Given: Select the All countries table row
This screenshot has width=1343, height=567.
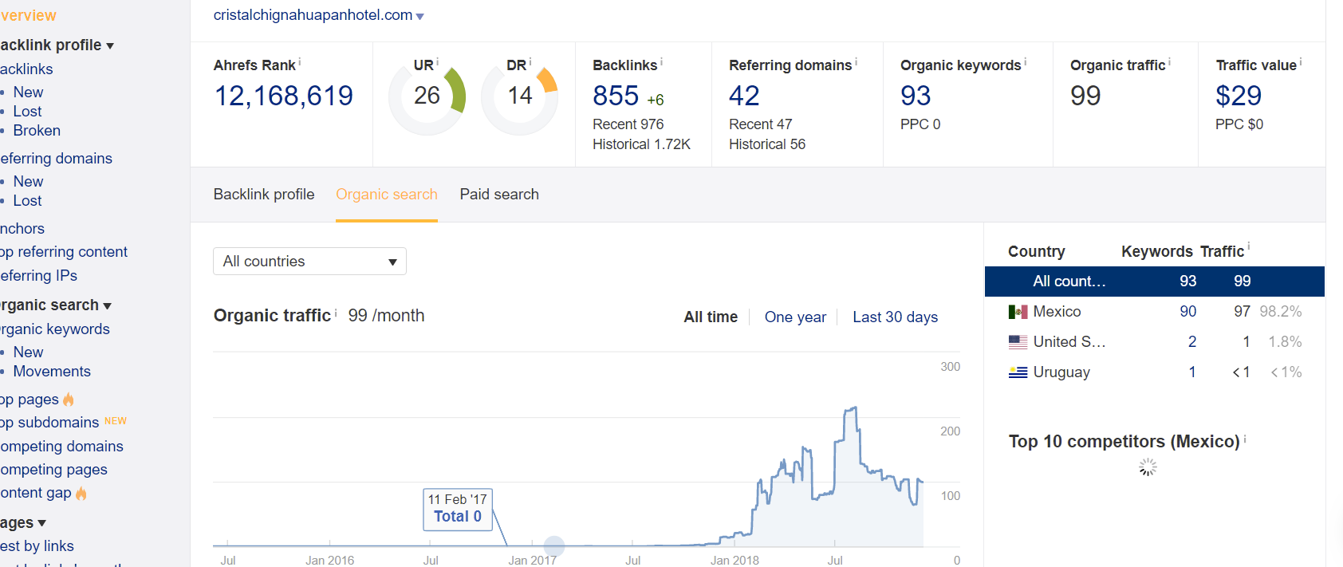Looking at the screenshot, I should 1155,282.
